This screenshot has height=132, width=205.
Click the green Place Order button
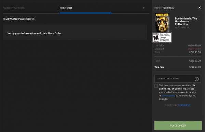pyautogui.click(x=178, y=126)
